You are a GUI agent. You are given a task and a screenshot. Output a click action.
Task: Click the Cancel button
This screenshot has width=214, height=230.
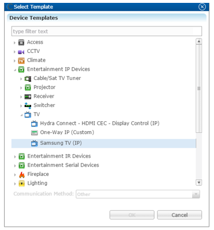[179, 215]
